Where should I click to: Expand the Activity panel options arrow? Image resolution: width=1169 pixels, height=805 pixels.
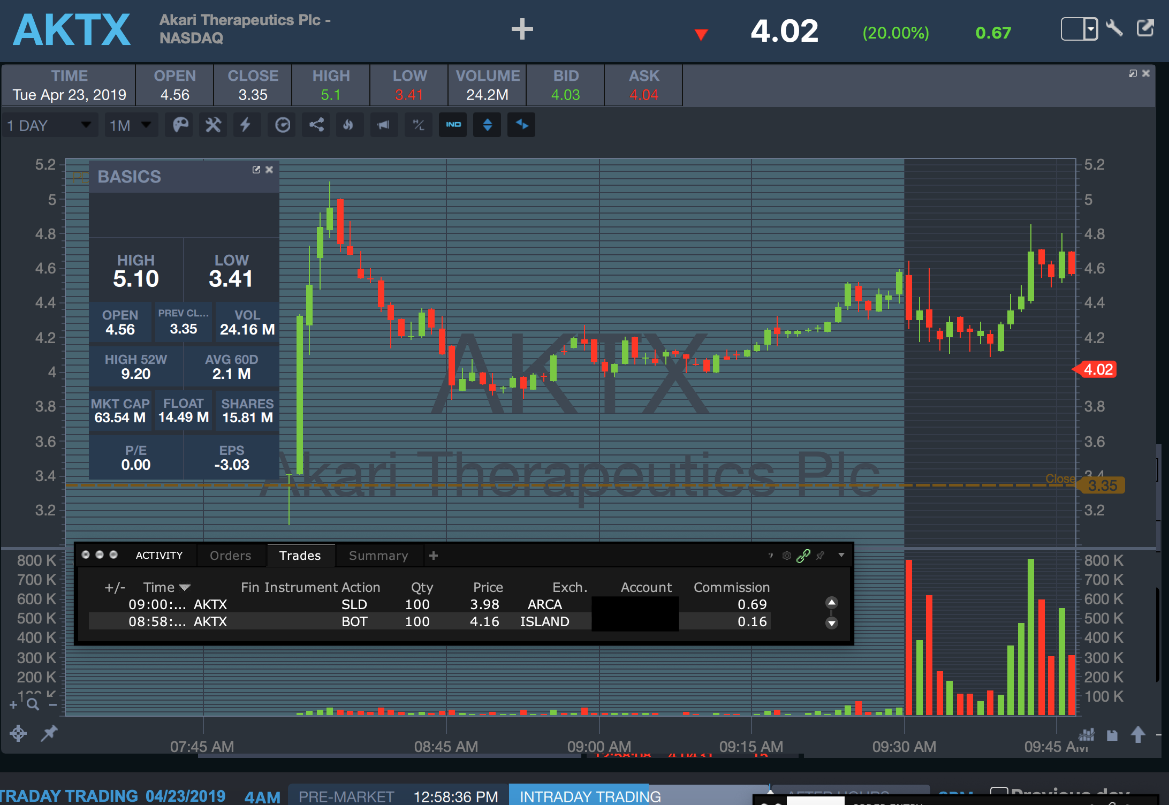click(841, 555)
